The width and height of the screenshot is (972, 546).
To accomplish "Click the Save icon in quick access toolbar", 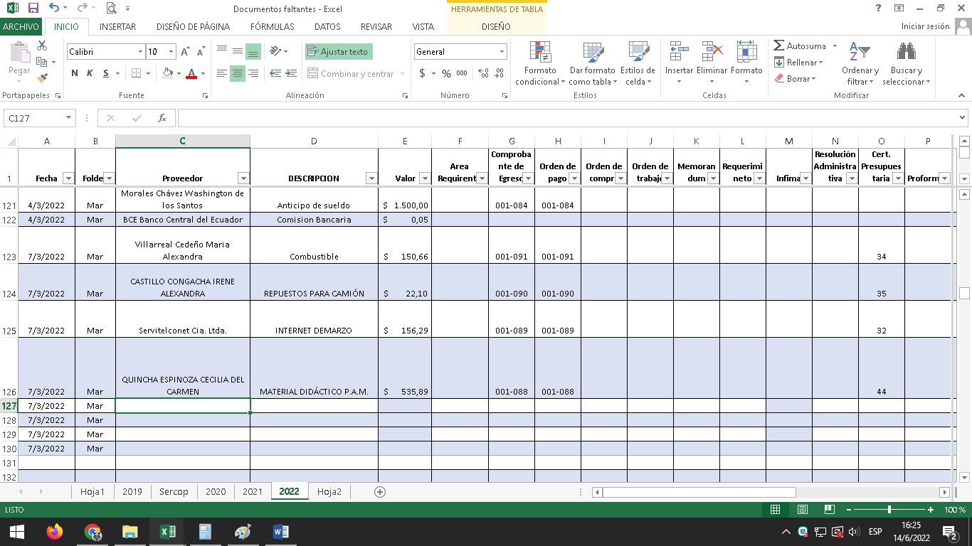I will click(33, 9).
